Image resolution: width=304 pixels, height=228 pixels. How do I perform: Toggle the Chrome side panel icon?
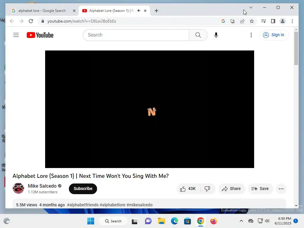[273, 21]
